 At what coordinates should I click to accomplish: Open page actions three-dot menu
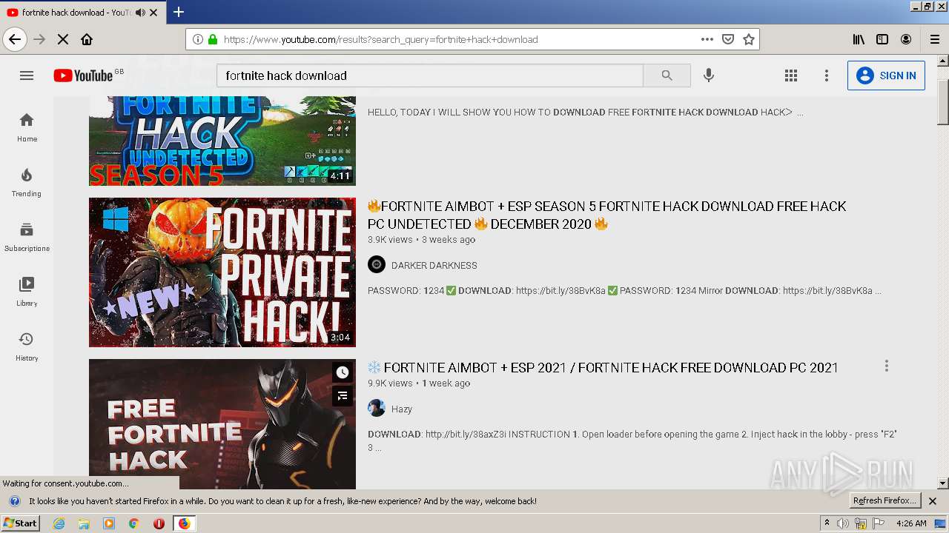(707, 39)
